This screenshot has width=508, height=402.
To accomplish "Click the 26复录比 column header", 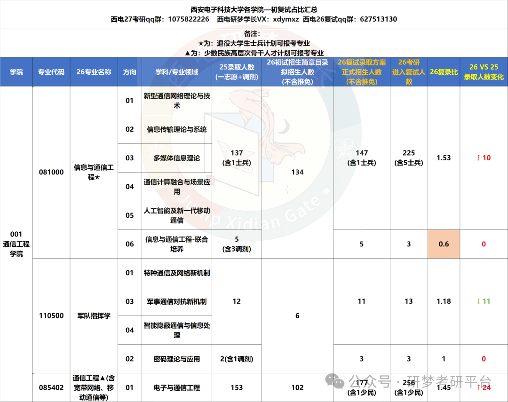I will point(444,72).
